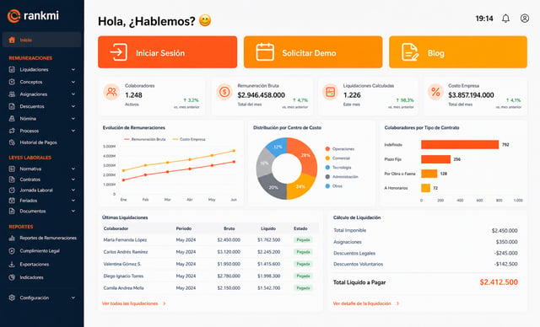
Task: Click the Indefinido contract bar
Action: pos(460,145)
